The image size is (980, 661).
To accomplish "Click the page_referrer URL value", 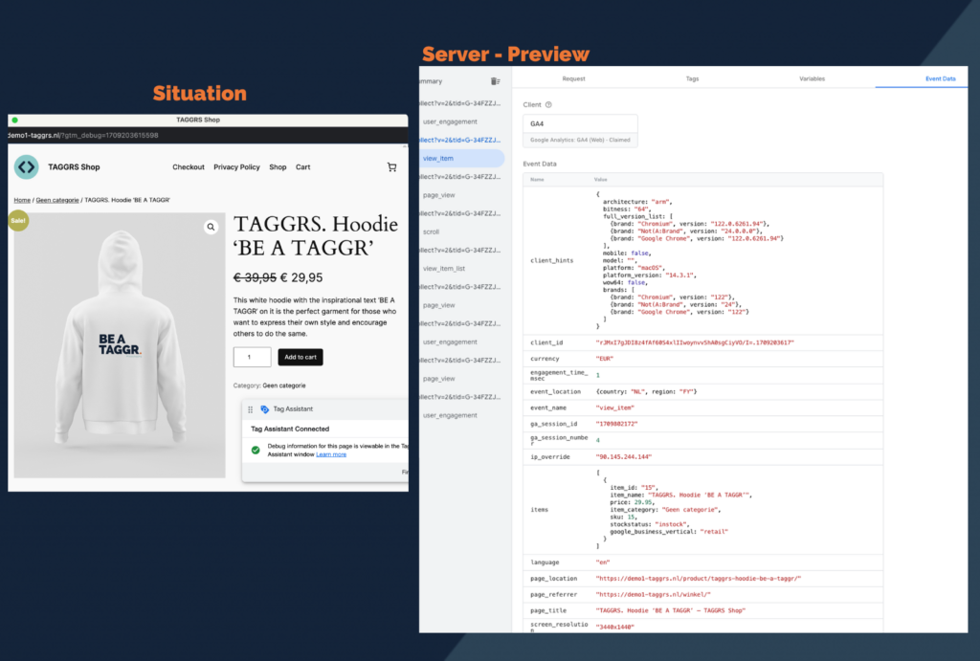I will click(x=653, y=595).
